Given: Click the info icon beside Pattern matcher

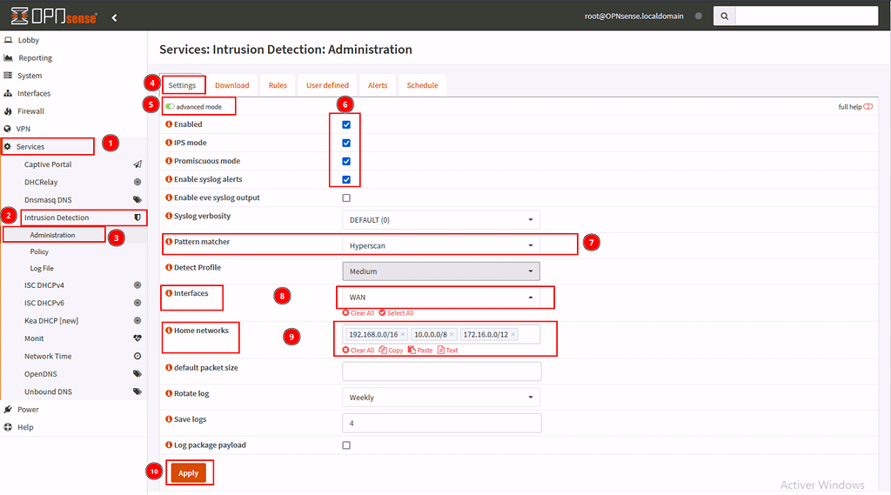Looking at the screenshot, I should click(169, 242).
